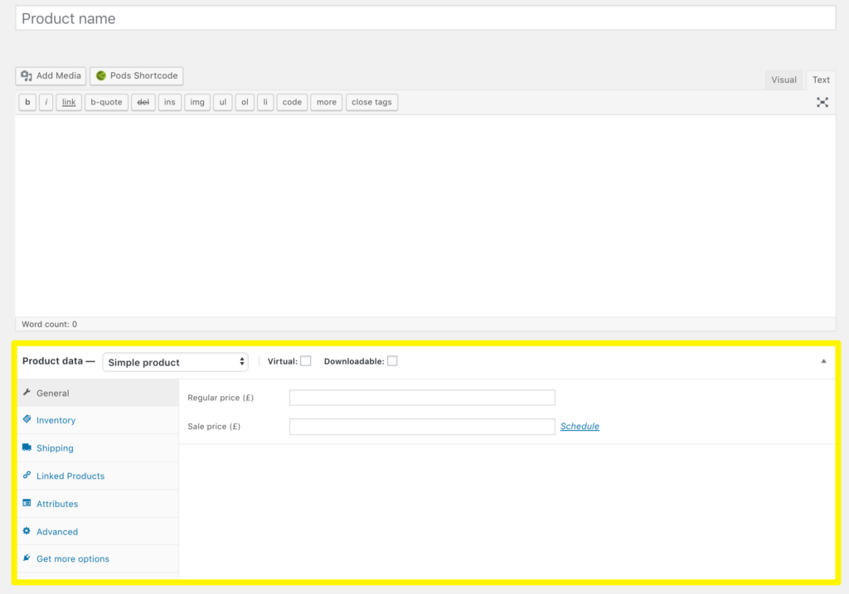Toggle the Attributes panel icon checkbox-style item
Screen dimensions: 849x594
tap(27, 504)
